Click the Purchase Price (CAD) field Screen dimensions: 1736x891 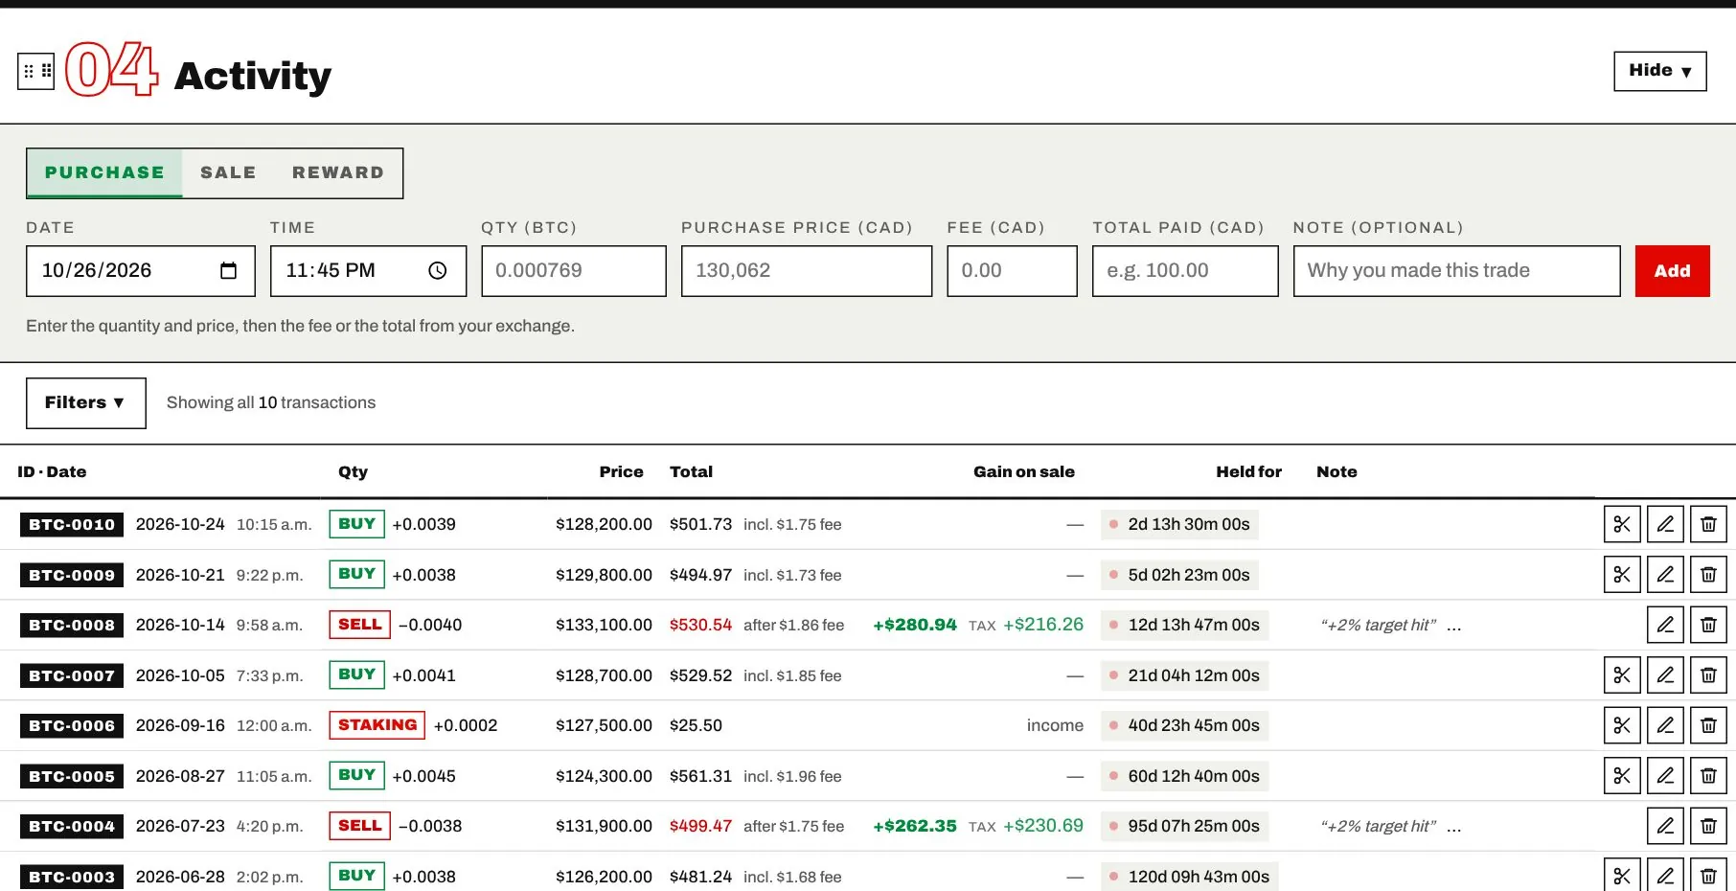(806, 271)
